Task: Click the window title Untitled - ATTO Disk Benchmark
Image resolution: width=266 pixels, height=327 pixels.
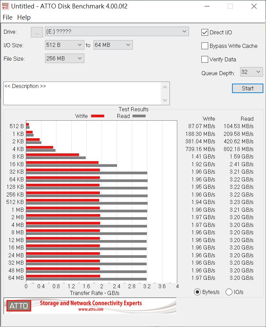Action: tap(69, 6)
